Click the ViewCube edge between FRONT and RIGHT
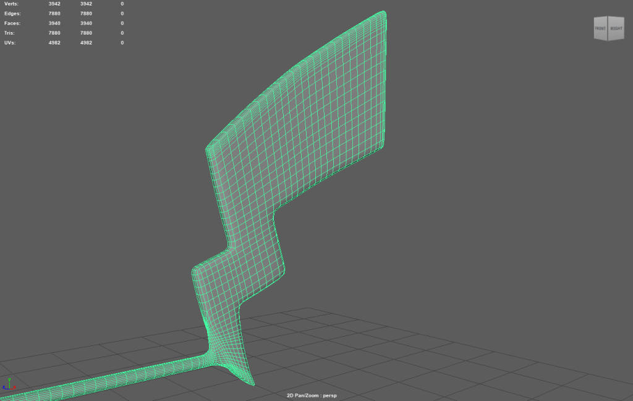 [608, 28]
